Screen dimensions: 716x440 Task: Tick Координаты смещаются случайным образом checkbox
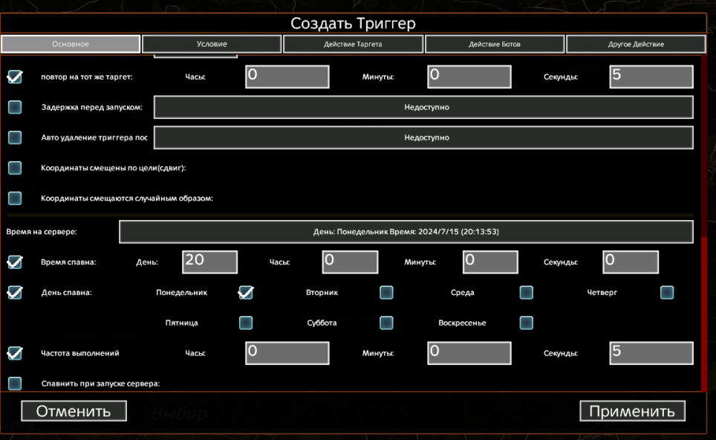pyautogui.click(x=15, y=198)
